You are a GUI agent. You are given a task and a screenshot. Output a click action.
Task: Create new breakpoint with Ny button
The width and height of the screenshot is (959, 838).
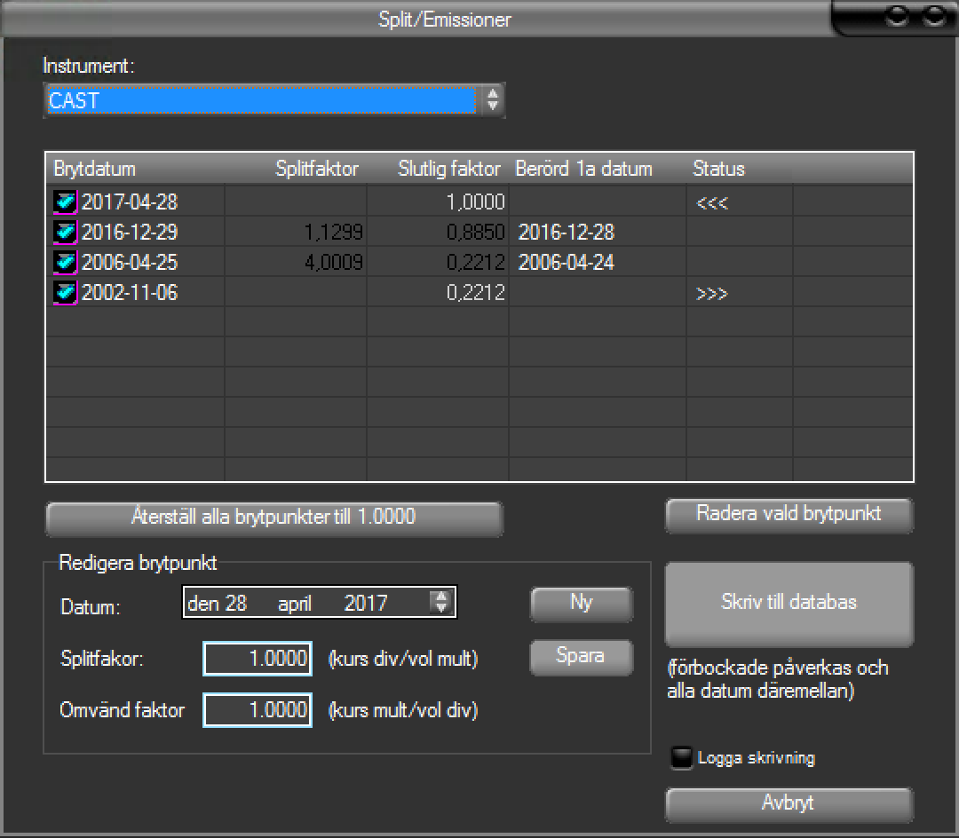point(581,603)
